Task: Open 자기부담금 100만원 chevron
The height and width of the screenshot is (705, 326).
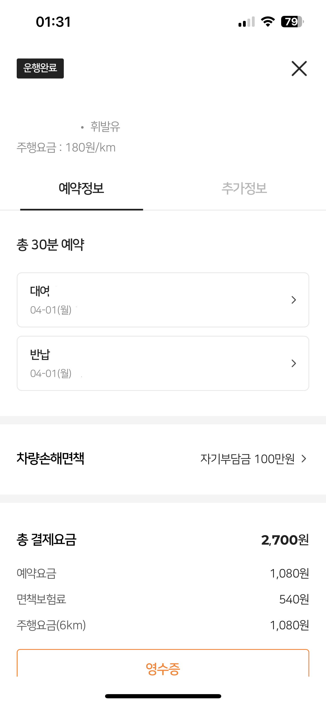Action: tap(304, 459)
